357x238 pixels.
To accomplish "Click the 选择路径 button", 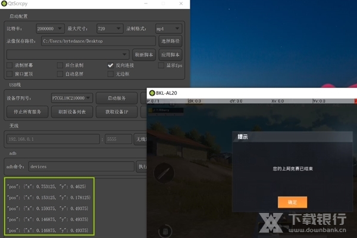I will point(170,41).
